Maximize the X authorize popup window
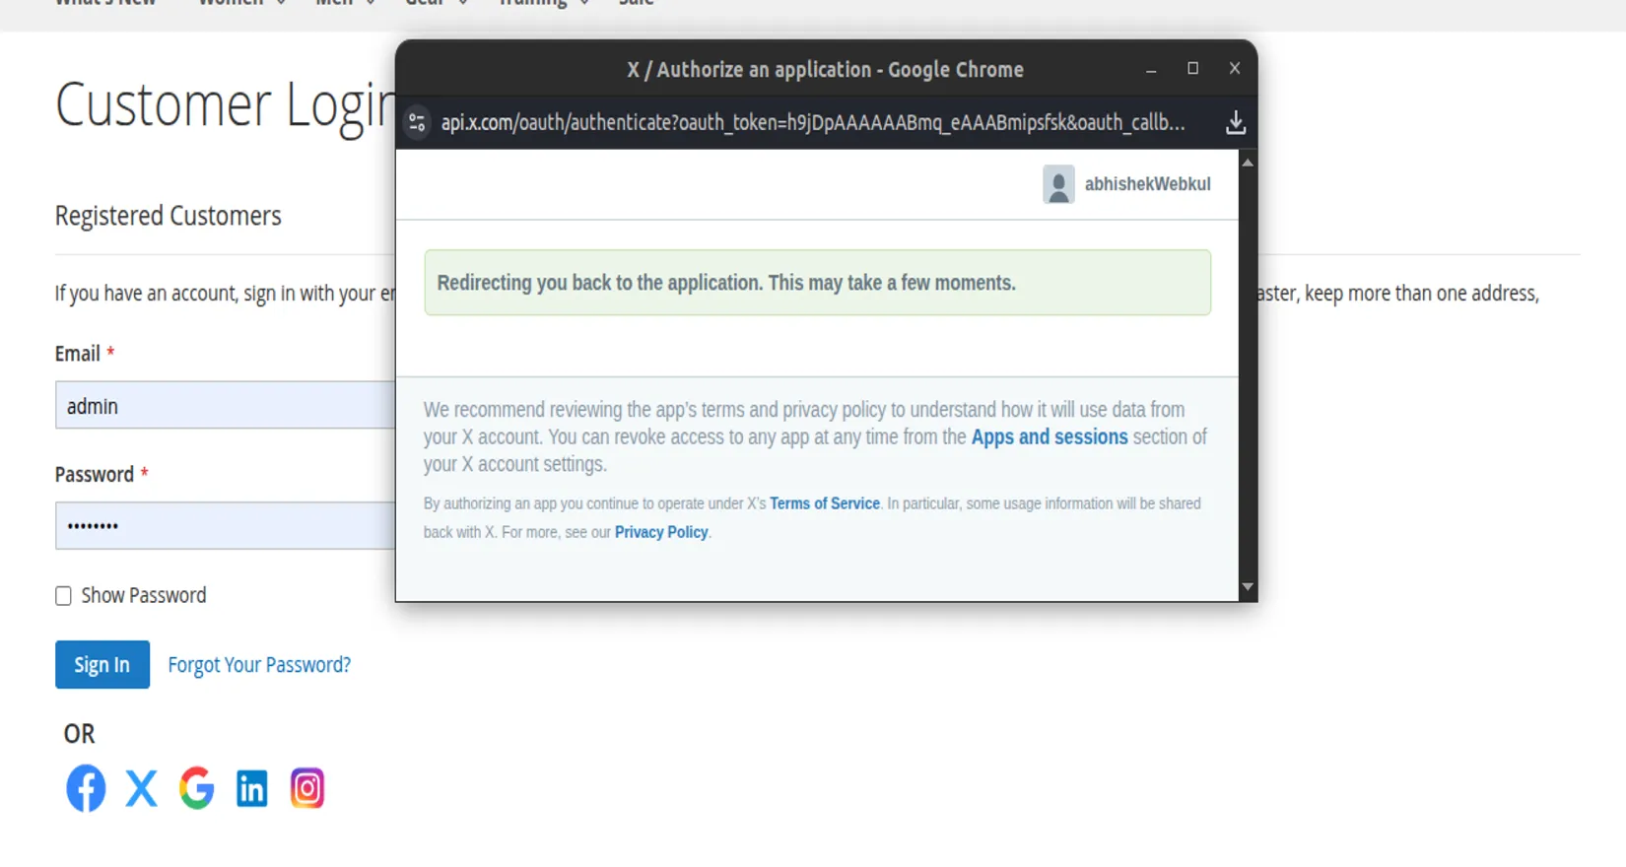 (x=1192, y=68)
